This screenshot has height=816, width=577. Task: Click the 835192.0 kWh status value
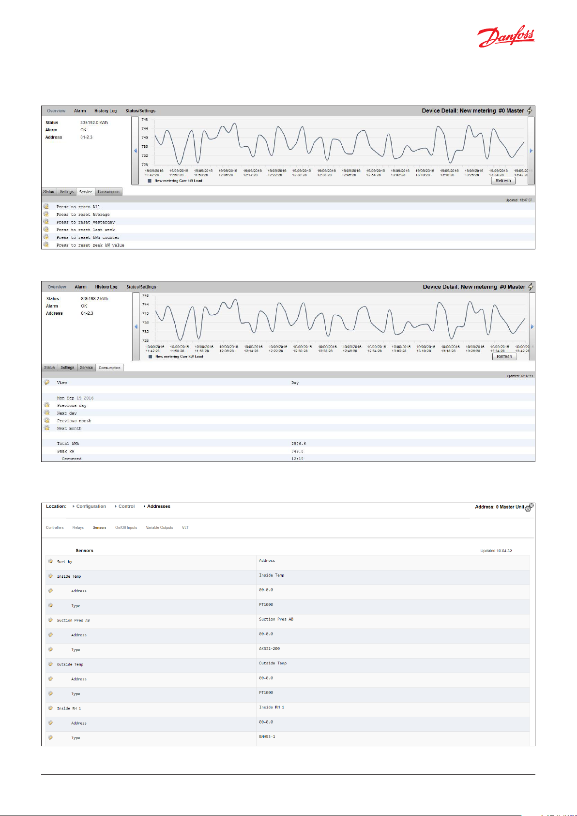[x=94, y=123]
